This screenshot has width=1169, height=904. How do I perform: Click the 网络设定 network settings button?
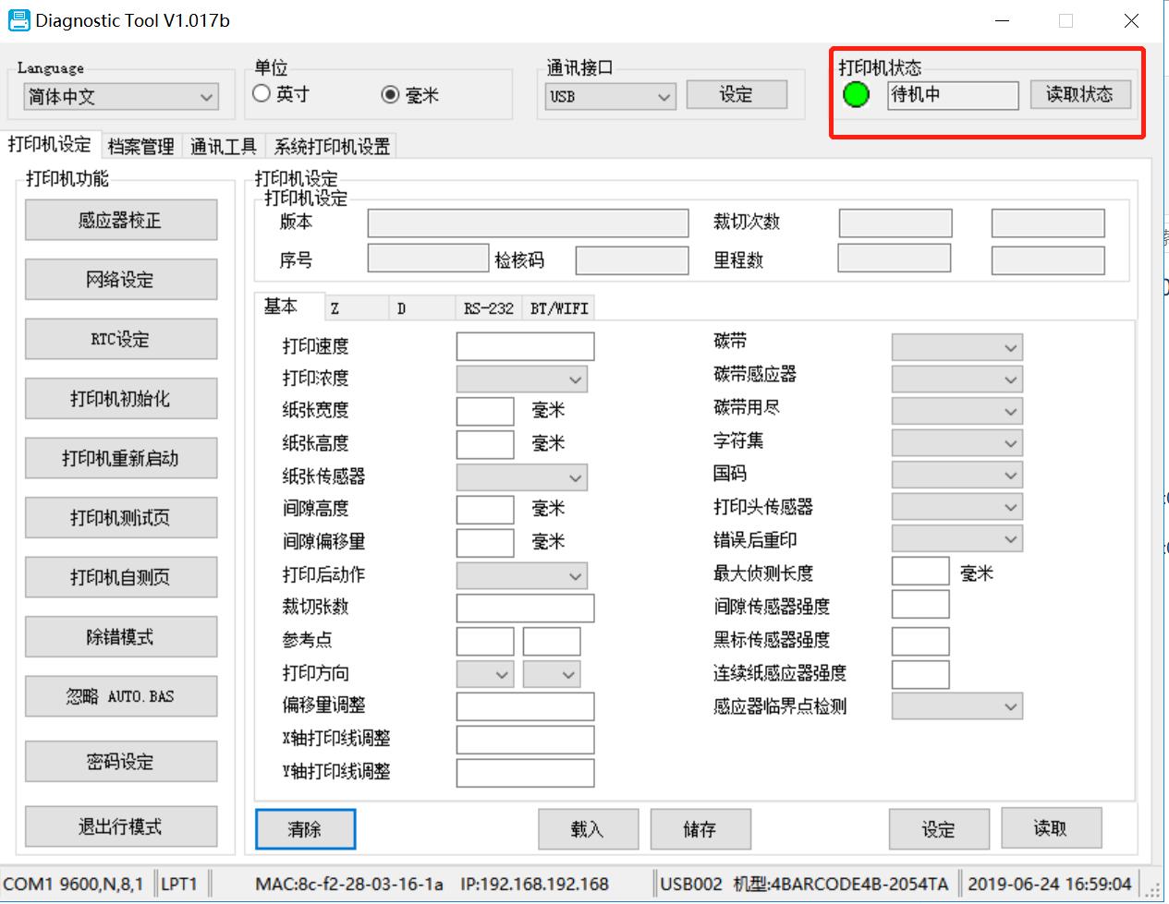tap(120, 280)
